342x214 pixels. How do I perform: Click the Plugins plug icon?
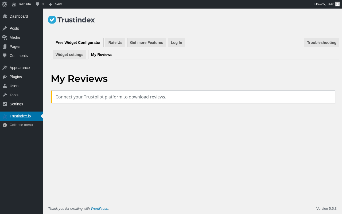(x=5, y=77)
